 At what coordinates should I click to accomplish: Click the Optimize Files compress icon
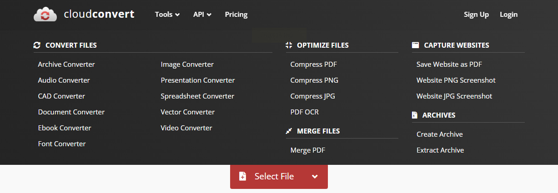click(289, 45)
